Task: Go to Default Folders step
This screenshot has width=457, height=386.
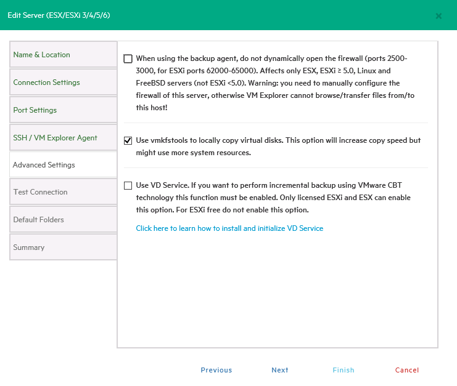Action: point(64,219)
